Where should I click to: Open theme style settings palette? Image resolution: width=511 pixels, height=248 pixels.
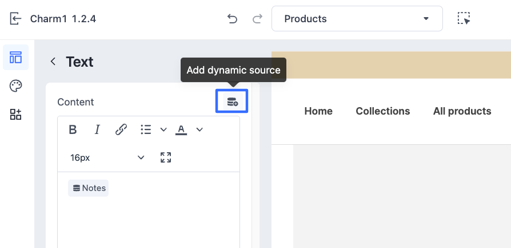tap(15, 86)
